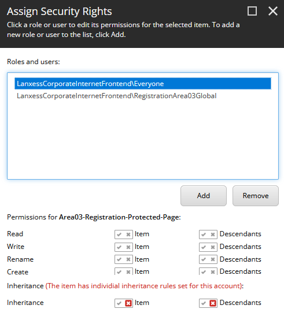Screen dimensions: 284x320
Task: Deny Read permission for the Item
Action: [128, 235]
